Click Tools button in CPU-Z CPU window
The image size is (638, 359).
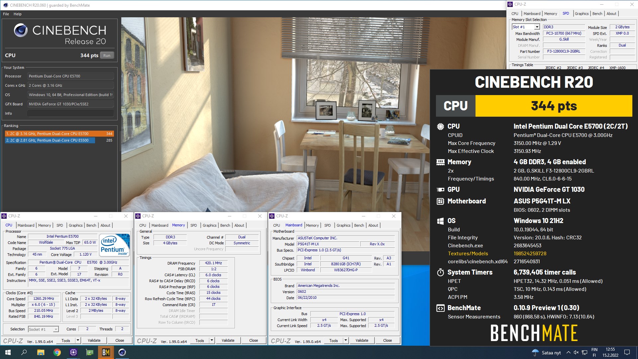pyautogui.click(x=66, y=340)
